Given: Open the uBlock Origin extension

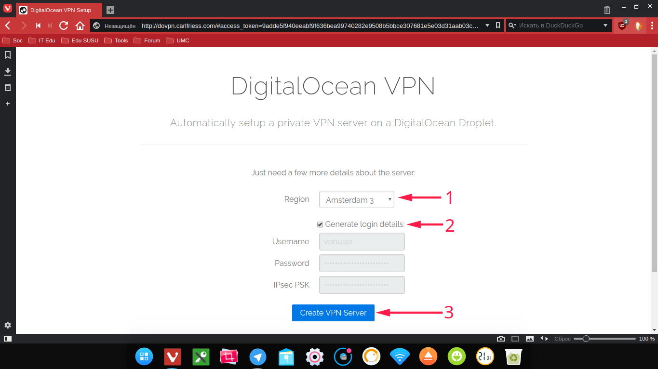Looking at the screenshot, I should click(x=622, y=26).
